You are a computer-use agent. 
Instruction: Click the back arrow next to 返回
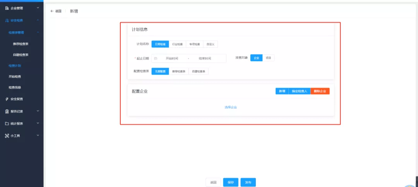coord(52,11)
